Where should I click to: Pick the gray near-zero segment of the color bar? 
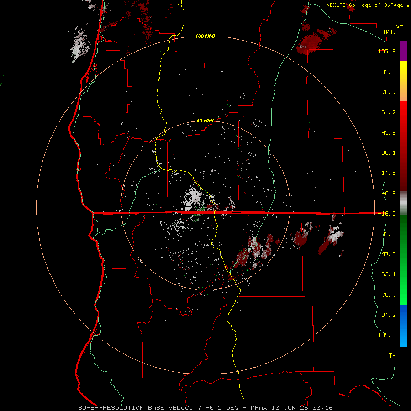(x=403, y=203)
